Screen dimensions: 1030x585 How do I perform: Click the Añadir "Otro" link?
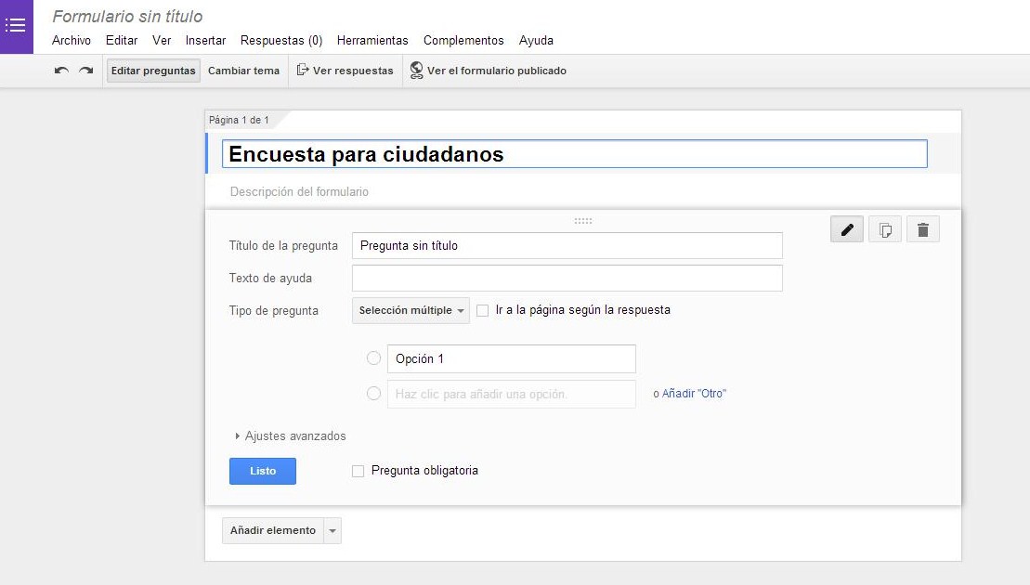694,394
